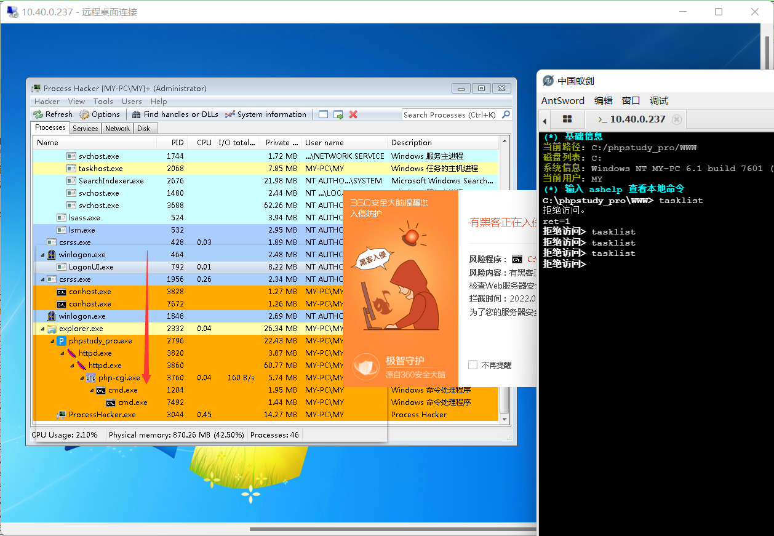Click the AntSword tab scroll-left arrow
Image resolution: width=774 pixels, height=536 pixels.
click(x=545, y=120)
